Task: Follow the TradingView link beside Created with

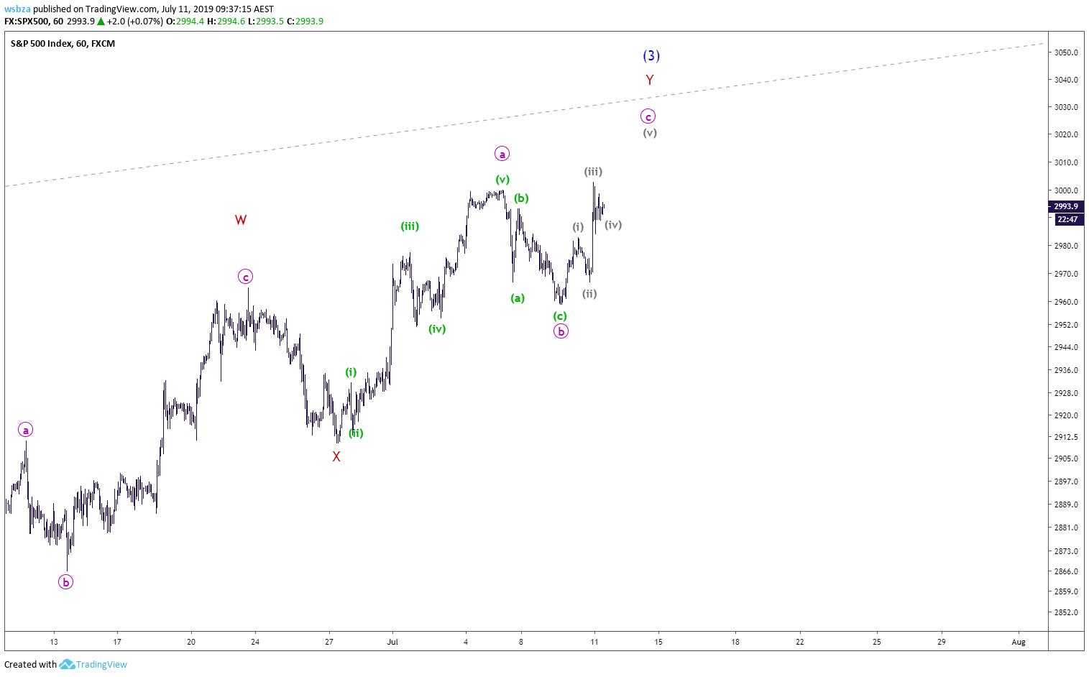Action: 101,664
